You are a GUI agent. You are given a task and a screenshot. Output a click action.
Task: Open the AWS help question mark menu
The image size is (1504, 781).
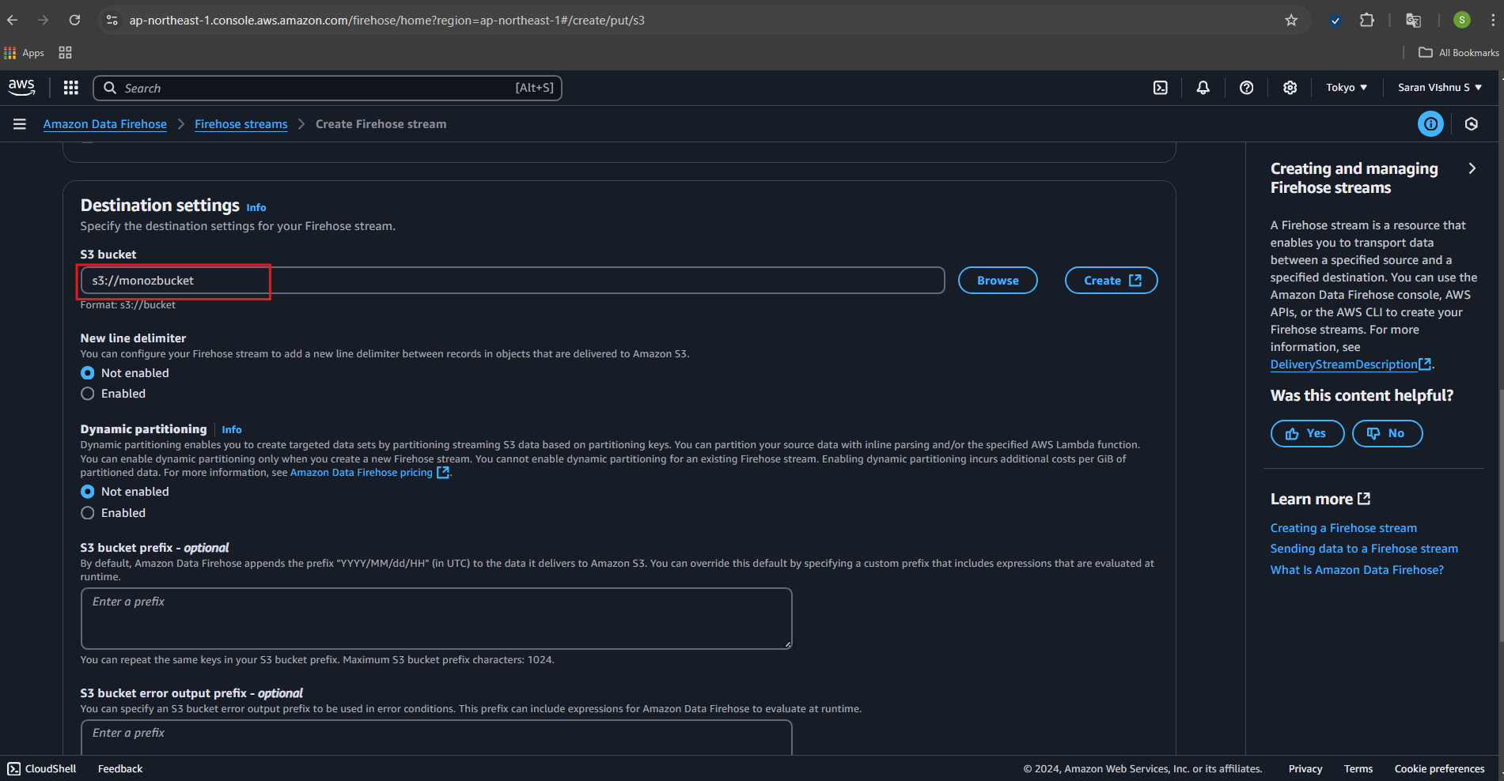point(1246,88)
